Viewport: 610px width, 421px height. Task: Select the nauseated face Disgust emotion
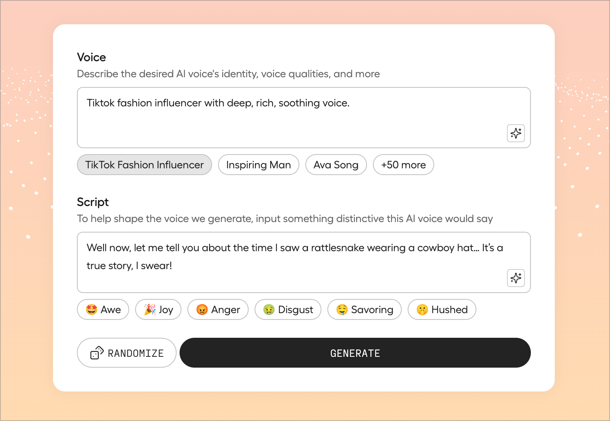click(x=288, y=309)
